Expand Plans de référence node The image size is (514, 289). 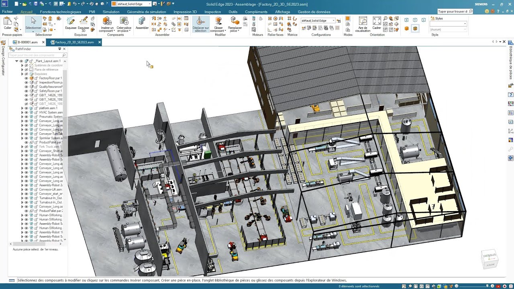coord(22,70)
